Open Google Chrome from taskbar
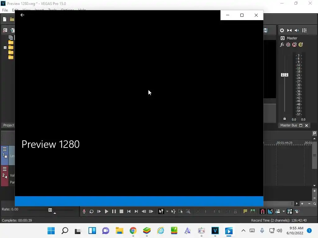The image size is (318, 238). pyautogui.click(x=133, y=231)
